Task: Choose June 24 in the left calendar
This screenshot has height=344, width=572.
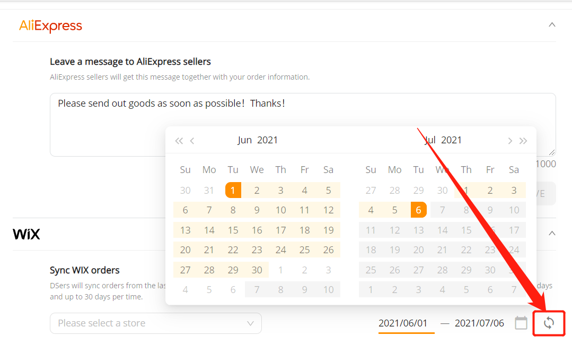Action: 280,250
